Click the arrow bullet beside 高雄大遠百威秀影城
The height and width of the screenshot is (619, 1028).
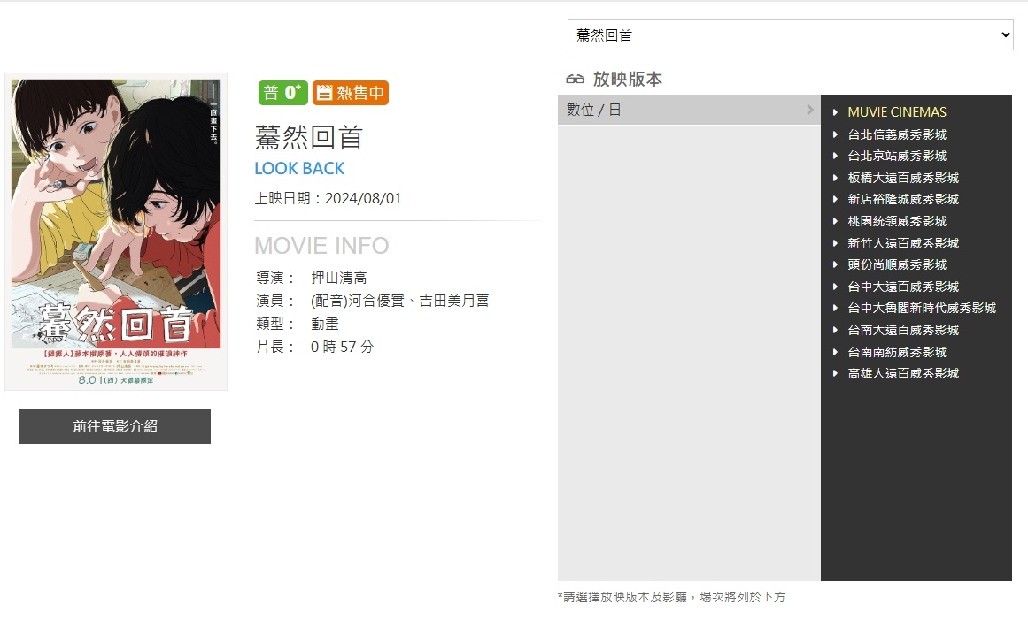835,373
